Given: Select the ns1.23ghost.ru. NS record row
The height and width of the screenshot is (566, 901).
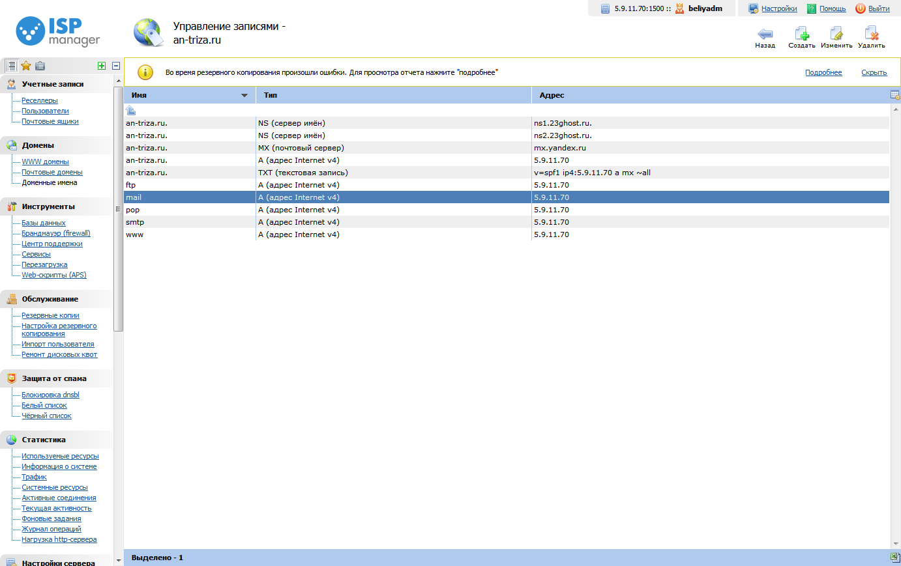Looking at the screenshot, I should tap(507, 123).
